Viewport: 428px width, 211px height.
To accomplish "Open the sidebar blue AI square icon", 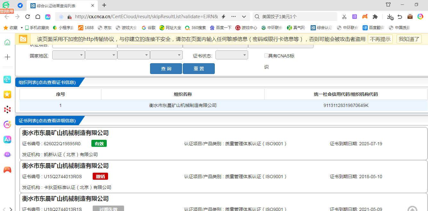I will pyautogui.click(x=7, y=139).
